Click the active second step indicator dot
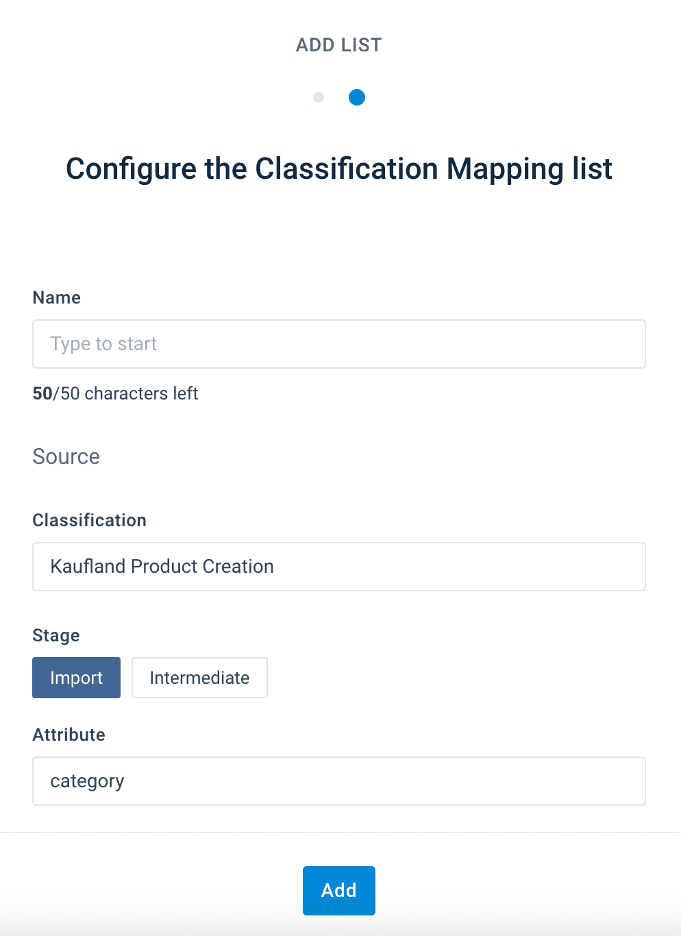The image size is (681, 936). 357,97
